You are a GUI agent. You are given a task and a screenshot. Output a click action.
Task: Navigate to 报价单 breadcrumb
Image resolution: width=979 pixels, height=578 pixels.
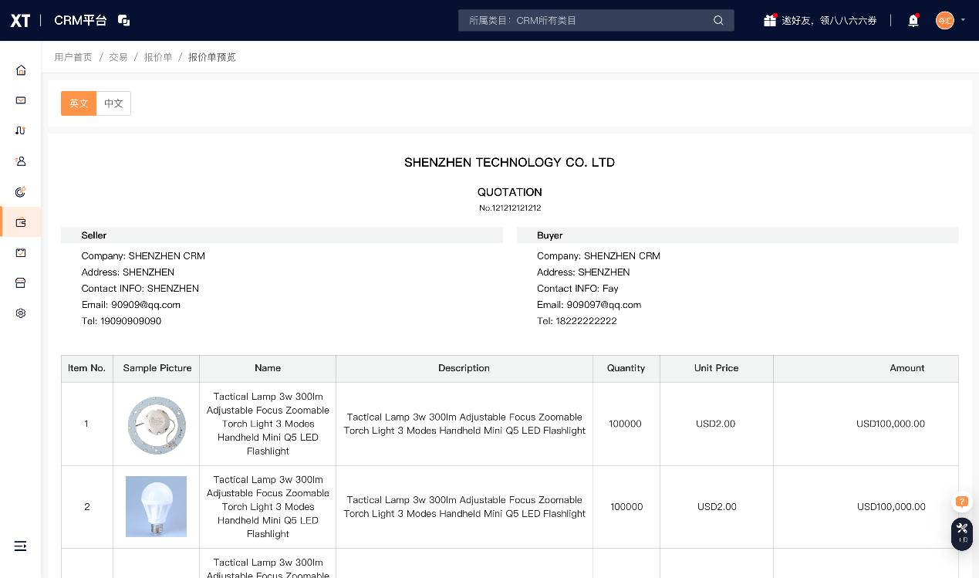point(158,57)
